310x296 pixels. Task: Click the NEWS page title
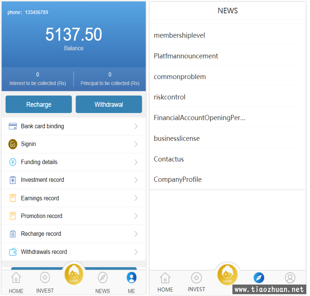tap(228, 11)
